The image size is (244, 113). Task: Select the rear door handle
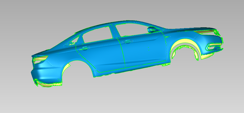(x=84, y=48)
